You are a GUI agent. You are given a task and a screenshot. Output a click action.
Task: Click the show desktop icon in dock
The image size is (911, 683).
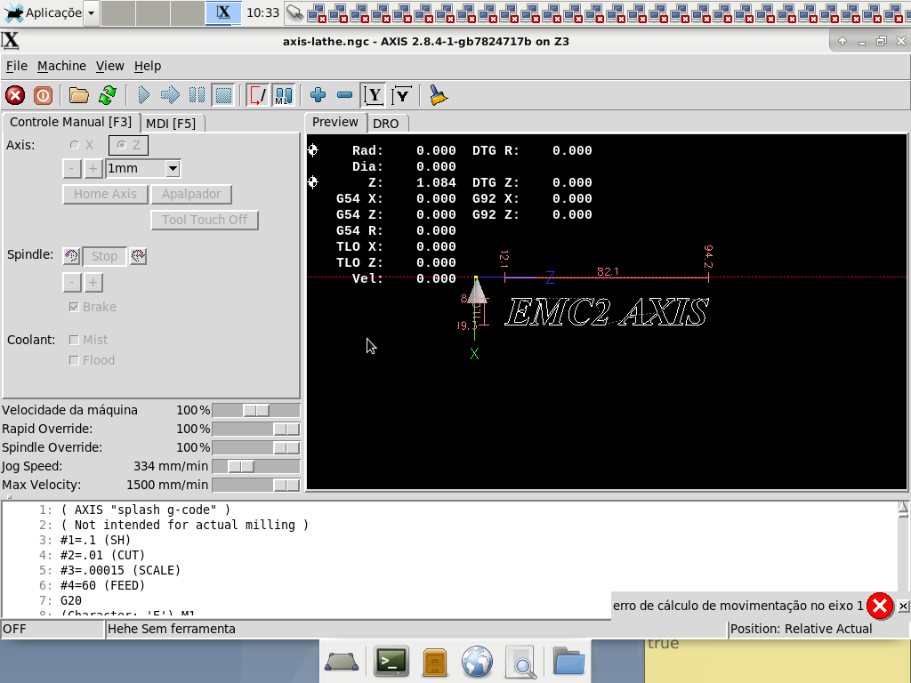pos(342,662)
